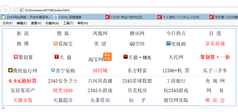Switch to the CSDN_百度搜索 tab

[x=79, y=17]
